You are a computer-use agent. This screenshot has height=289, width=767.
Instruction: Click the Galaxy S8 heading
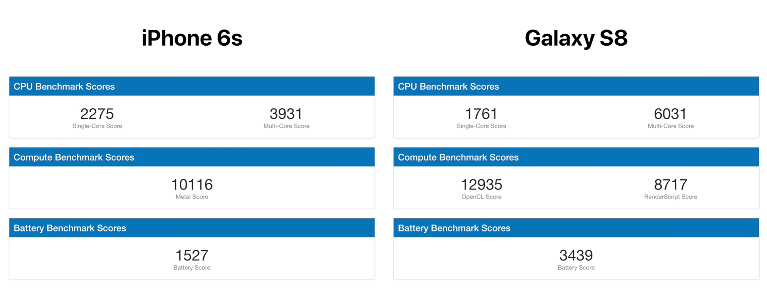coord(576,38)
